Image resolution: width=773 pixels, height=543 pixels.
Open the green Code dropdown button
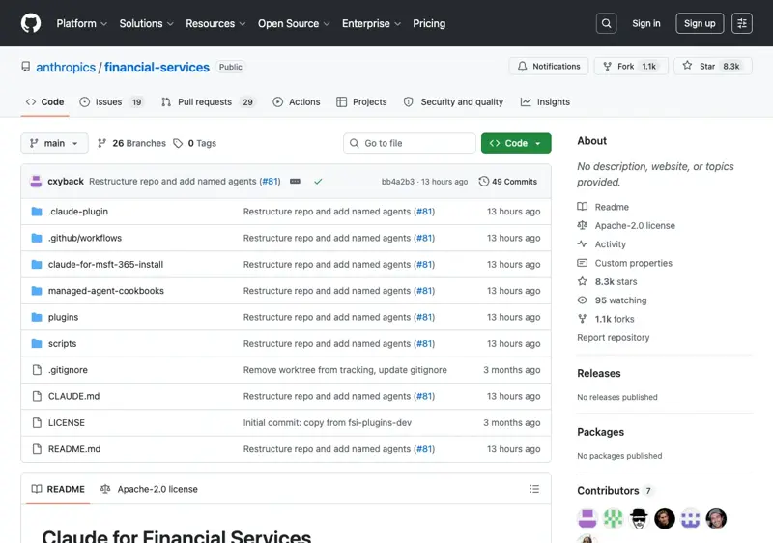[x=516, y=143]
